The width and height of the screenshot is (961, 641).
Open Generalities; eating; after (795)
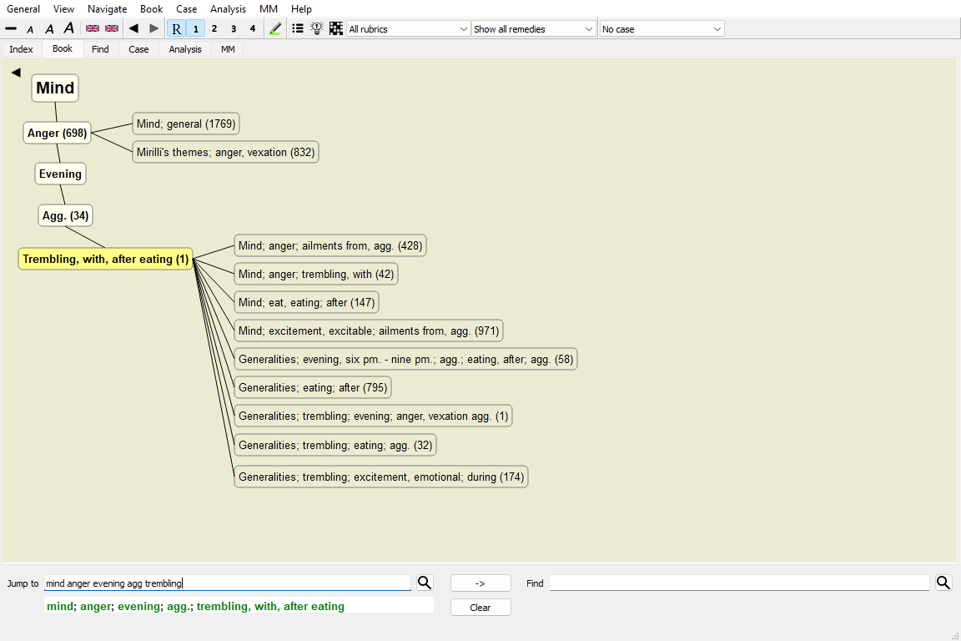313,387
